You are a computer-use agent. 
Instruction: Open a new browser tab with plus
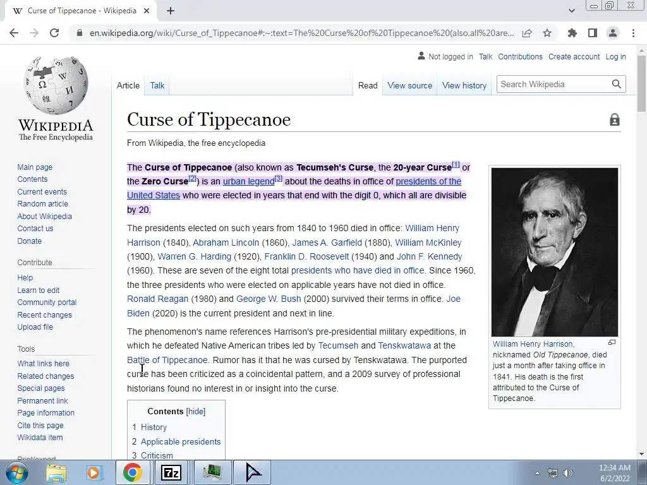(171, 11)
